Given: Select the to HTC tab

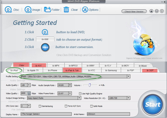Looking at the screenshot, I should point(91,70).
